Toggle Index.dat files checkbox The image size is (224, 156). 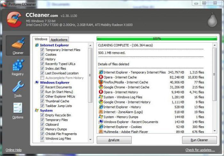tap(42, 68)
